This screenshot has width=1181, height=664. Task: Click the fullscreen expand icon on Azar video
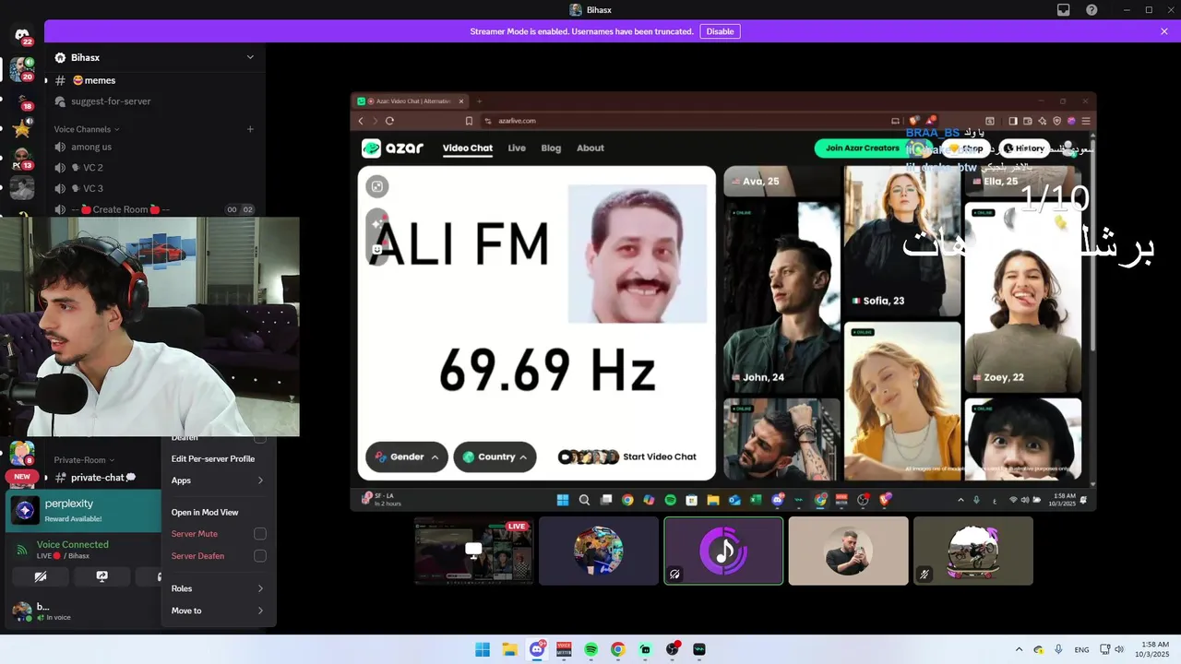tap(376, 186)
